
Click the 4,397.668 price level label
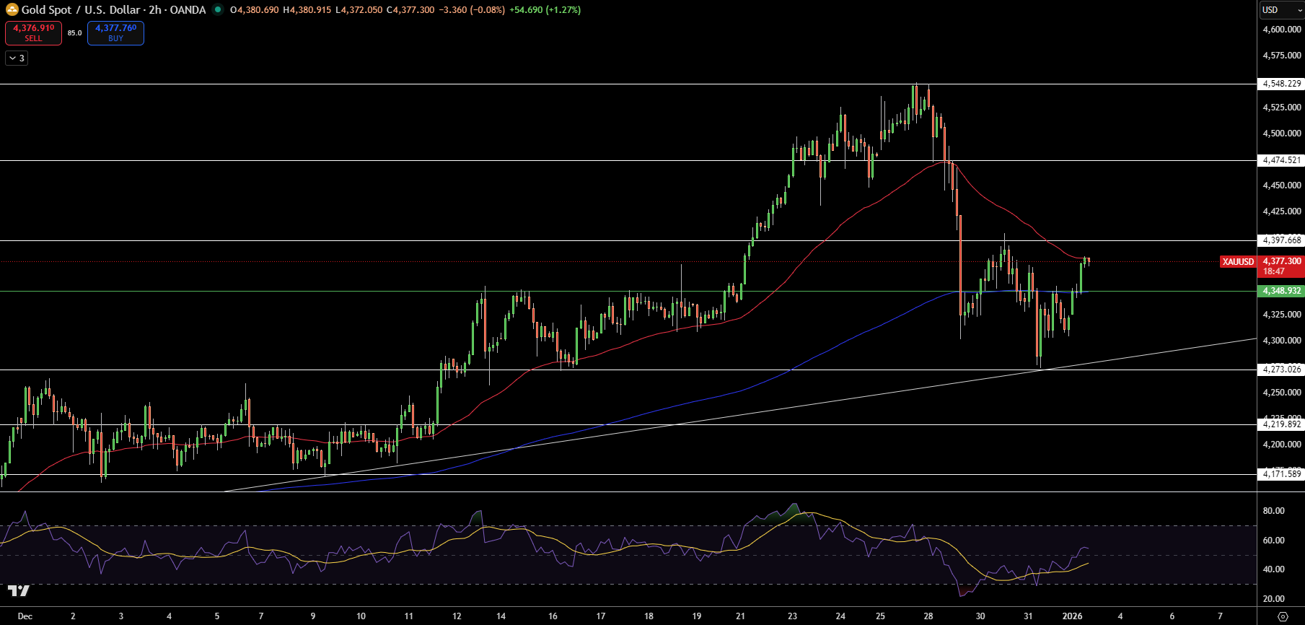(x=1281, y=240)
